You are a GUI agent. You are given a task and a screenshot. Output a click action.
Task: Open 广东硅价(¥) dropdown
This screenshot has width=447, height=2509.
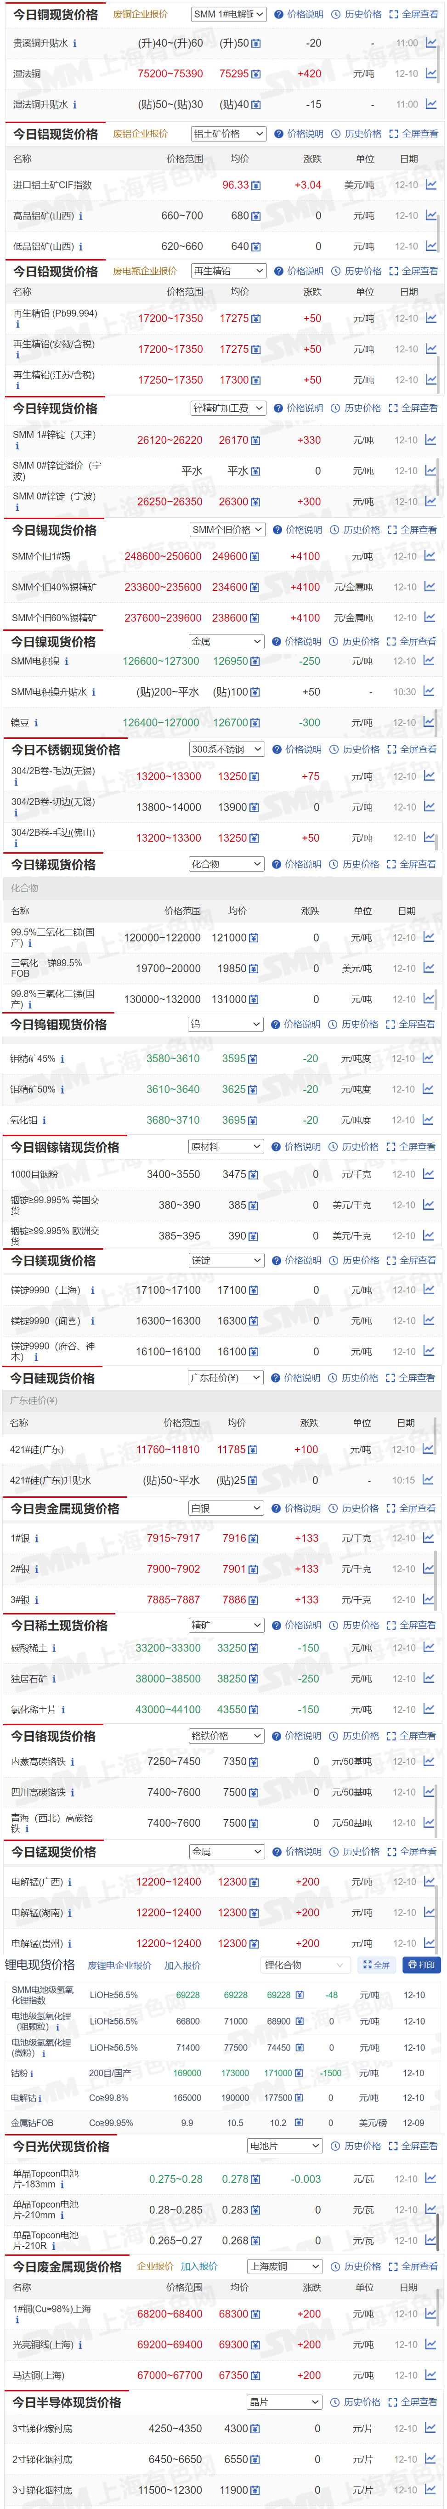226,1377
